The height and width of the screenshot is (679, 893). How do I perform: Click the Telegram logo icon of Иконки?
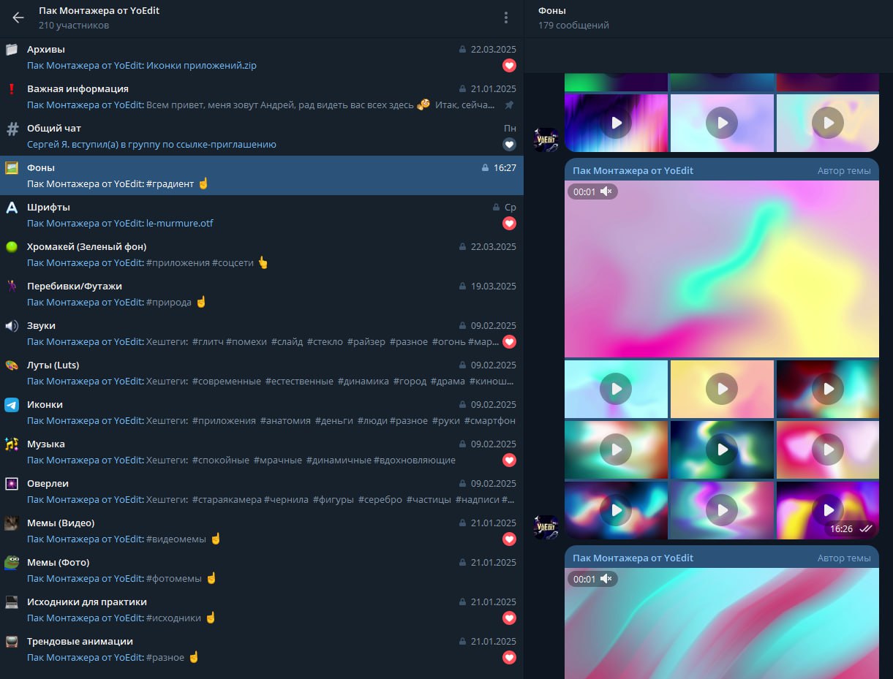(x=12, y=405)
